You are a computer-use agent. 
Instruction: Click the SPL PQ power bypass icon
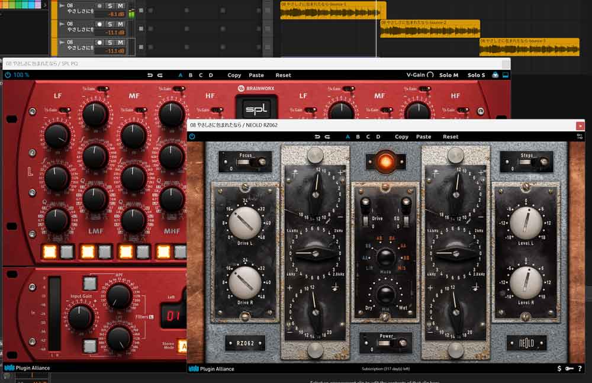8,75
